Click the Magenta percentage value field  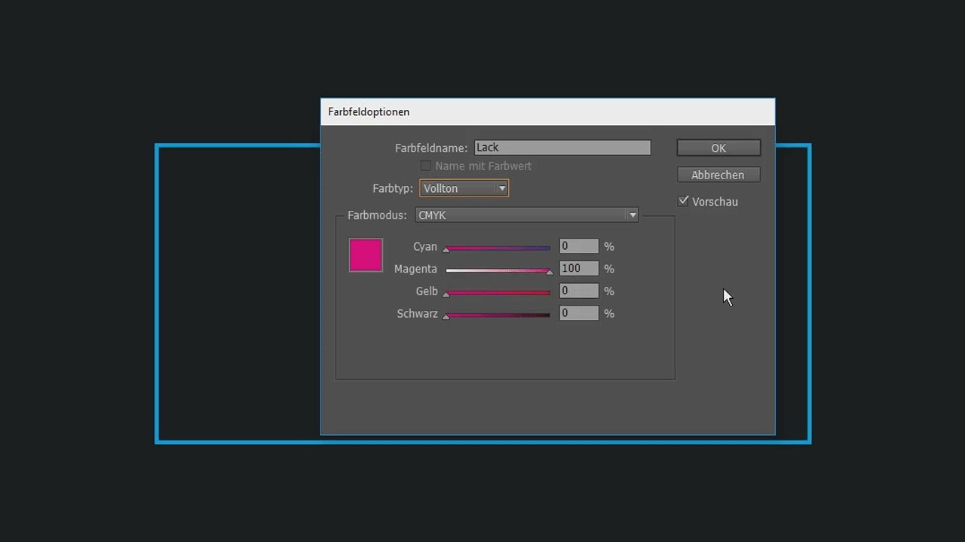579,269
